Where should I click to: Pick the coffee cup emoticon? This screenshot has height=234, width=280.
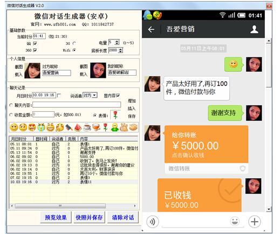(x=87, y=128)
